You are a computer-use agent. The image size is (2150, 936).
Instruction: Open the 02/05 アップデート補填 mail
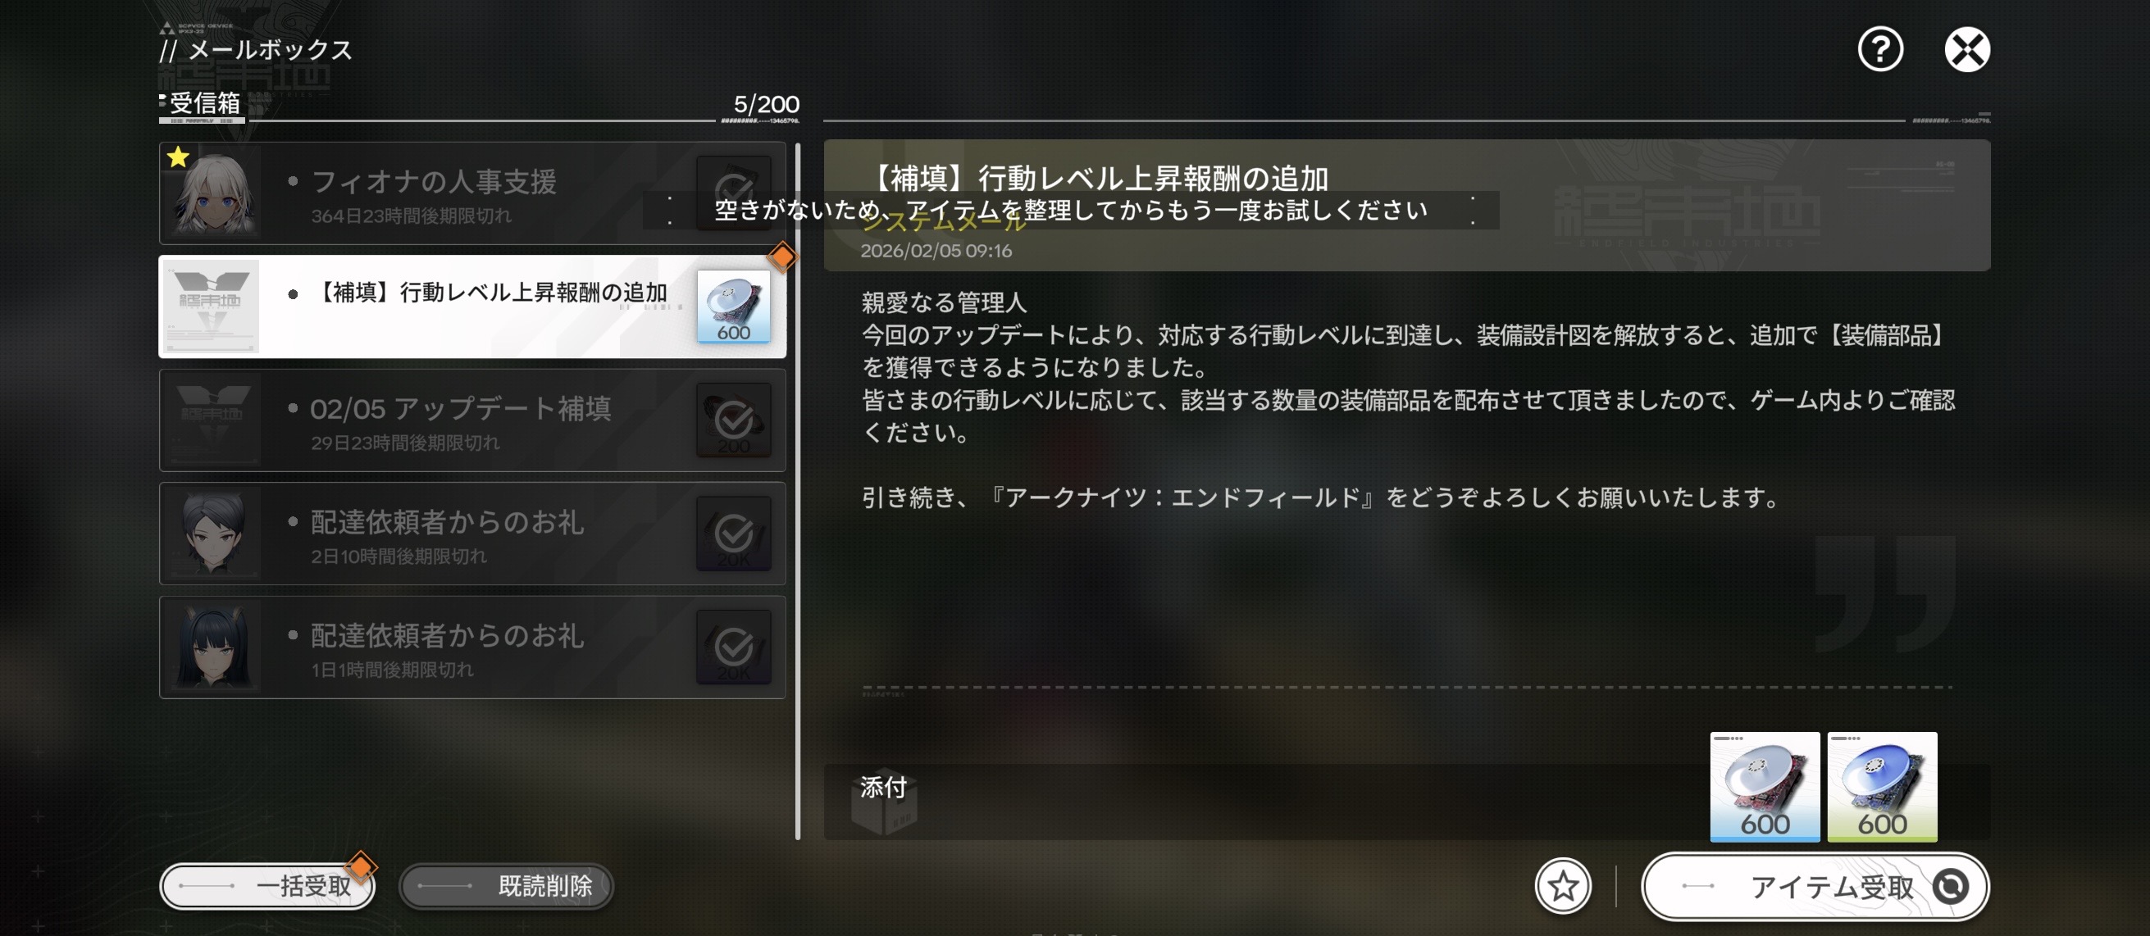[472, 420]
